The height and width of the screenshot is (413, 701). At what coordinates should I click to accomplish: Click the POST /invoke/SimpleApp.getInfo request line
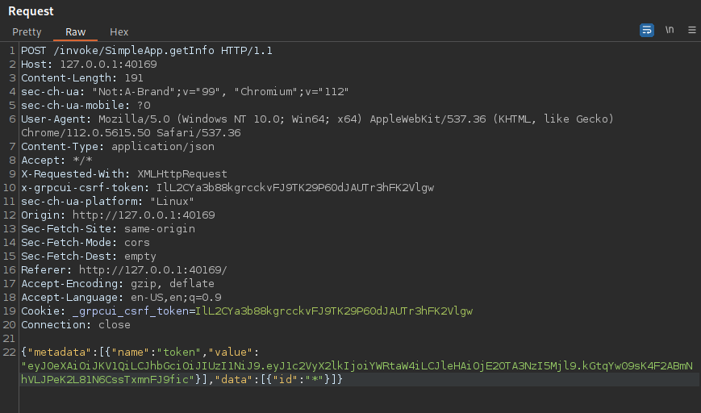pyautogui.click(x=146, y=51)
